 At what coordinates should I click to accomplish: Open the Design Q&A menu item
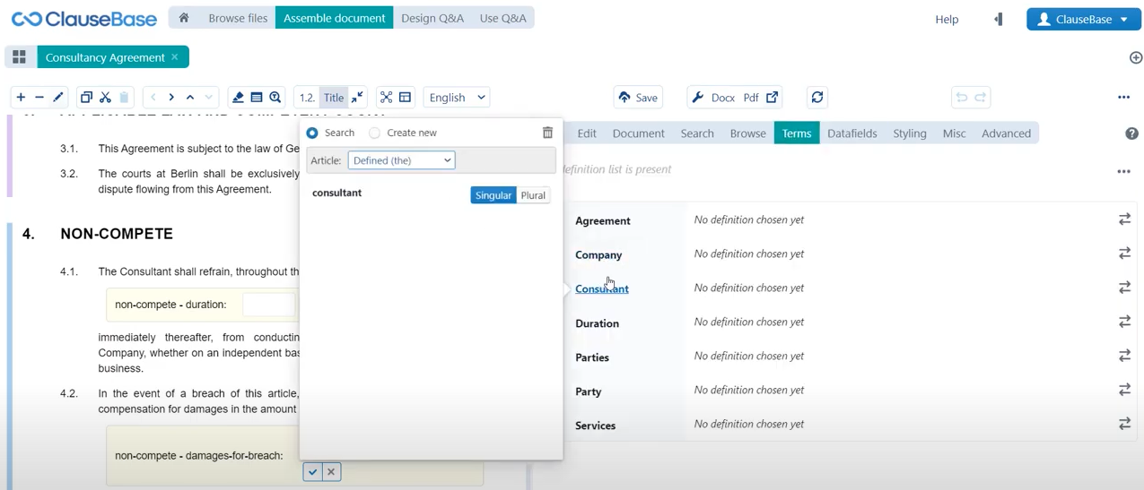pos(432,18)
